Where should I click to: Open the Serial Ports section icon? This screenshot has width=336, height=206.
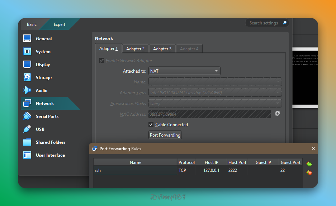(27, 116)
